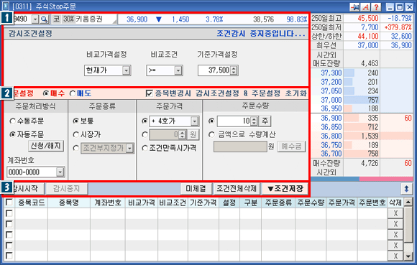Click the 매수잔량 total 4,726
The height and width of the screenshot is (265, 417).
click(370, 163)
